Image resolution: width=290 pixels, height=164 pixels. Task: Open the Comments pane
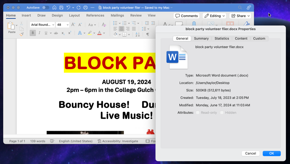coord(186,16)
